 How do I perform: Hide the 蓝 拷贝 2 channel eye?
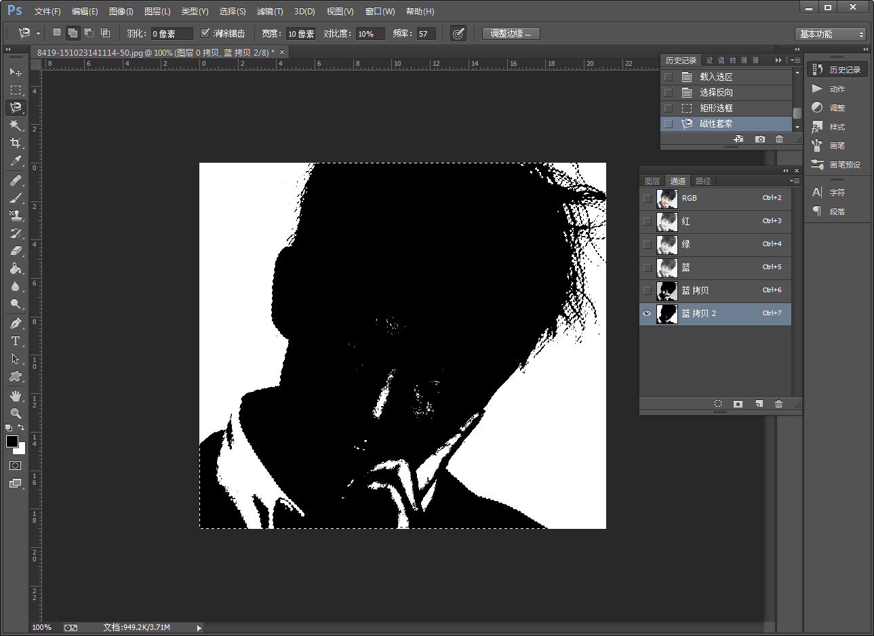[x=647, y=313]
